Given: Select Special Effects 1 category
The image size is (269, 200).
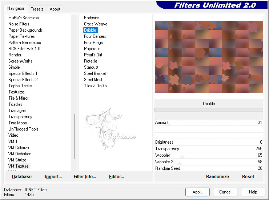Looking at the screenshot, I should [x=23, y=73].
